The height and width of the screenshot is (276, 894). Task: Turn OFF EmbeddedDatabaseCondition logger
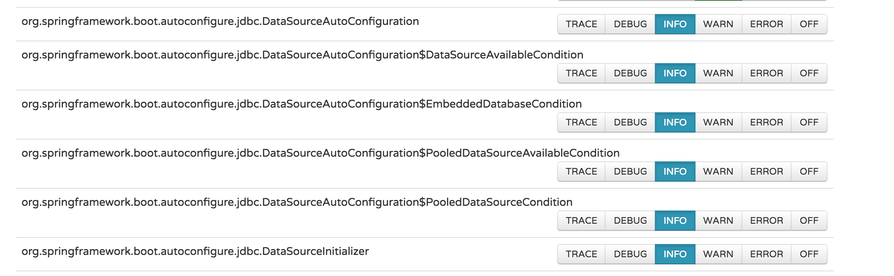[x=809, y=122]
